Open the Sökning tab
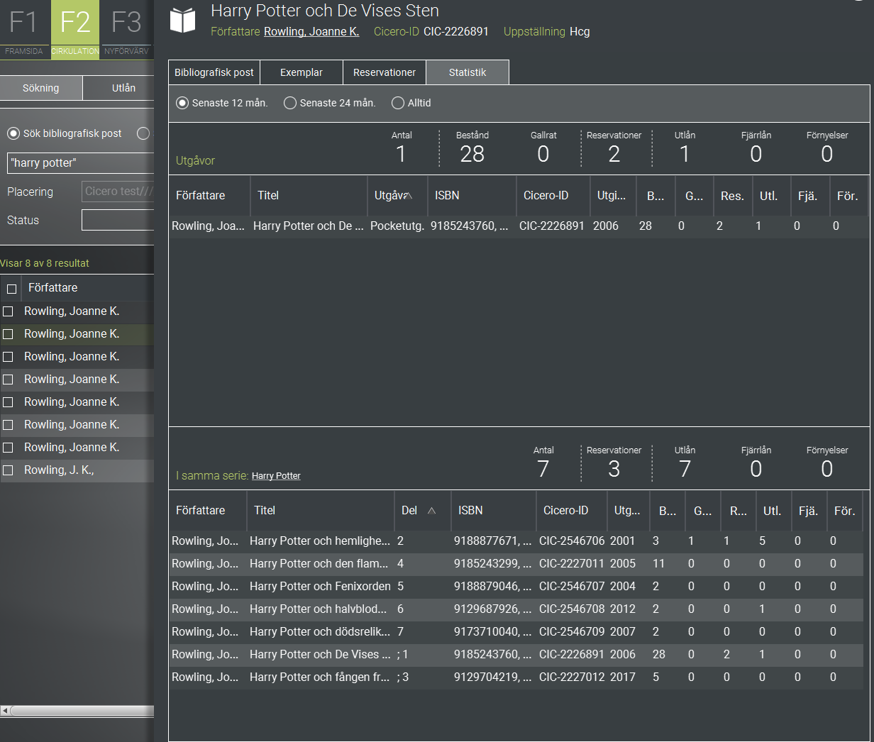Viewport: 874px width, 742px height. coord(41,88)
